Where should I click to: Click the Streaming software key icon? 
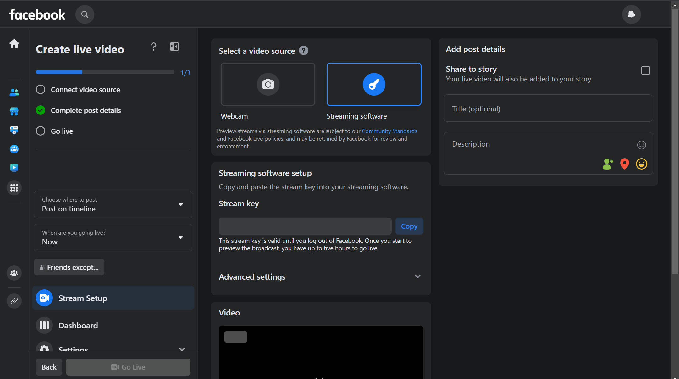coord(374,84)
